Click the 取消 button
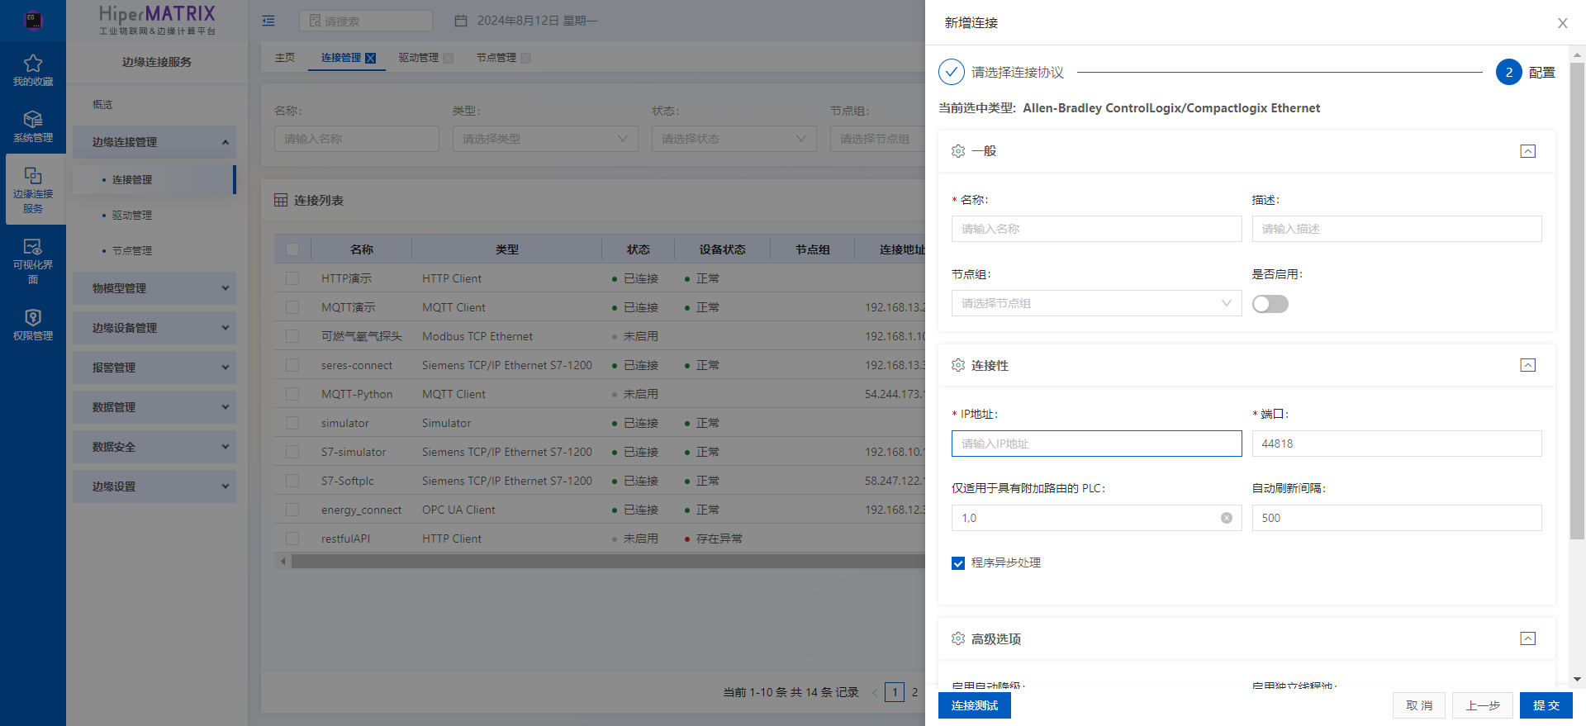This screenshot has width=1586, height=726. click(1419, 705)
